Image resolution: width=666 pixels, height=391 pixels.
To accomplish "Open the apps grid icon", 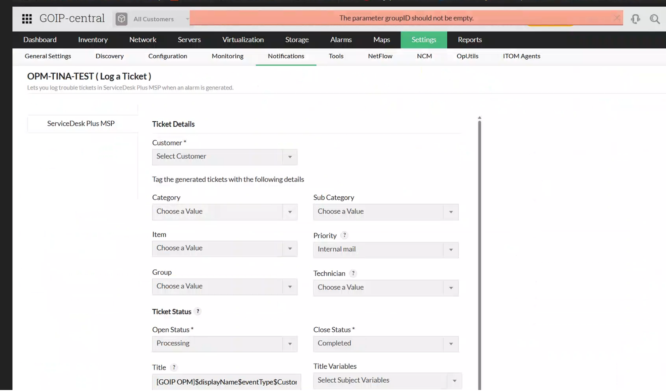I will [x=27, y=19].
